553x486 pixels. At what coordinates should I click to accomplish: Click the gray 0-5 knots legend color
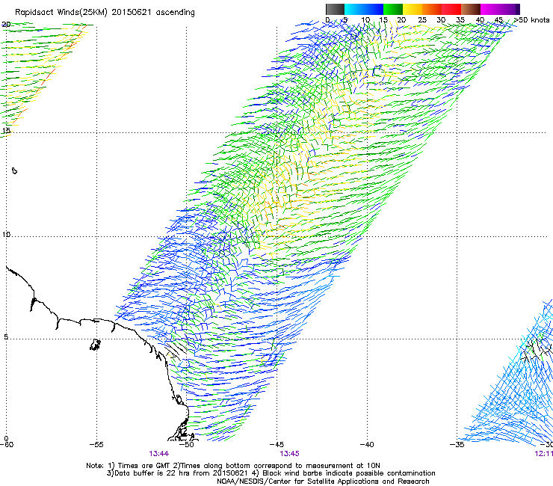click(x=335, y=9)
